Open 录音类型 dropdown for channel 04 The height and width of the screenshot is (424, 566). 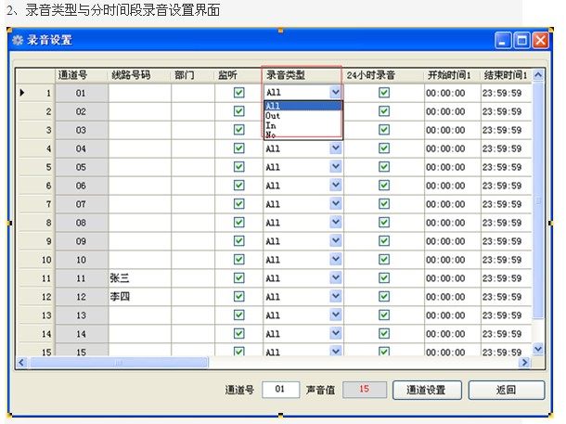click(336, 148)
